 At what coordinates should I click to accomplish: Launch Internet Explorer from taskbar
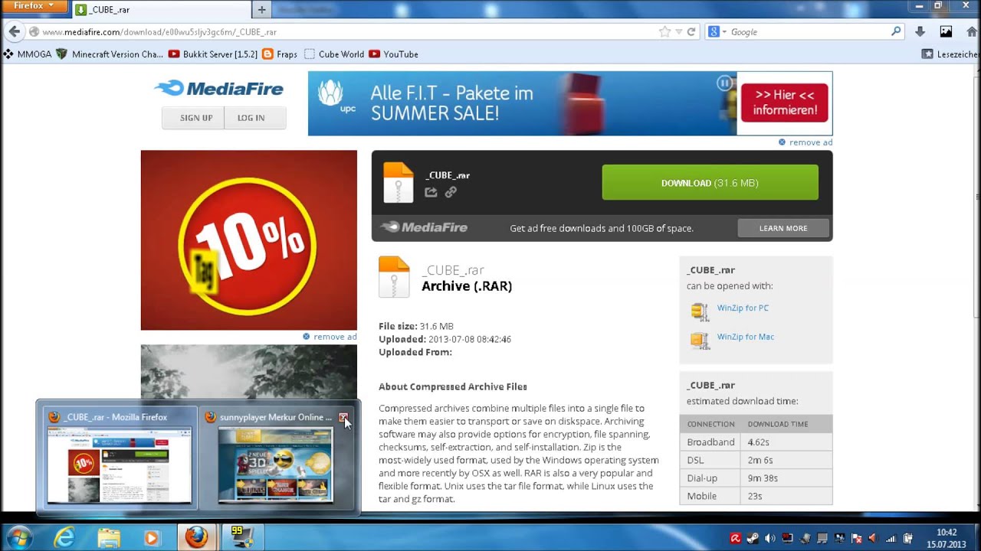click(64, 538)
